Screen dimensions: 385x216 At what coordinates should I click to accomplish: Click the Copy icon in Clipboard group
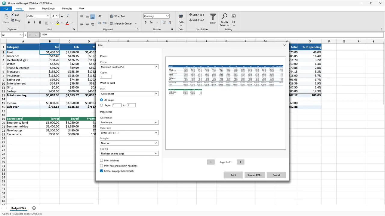click(x=13, y=20)
